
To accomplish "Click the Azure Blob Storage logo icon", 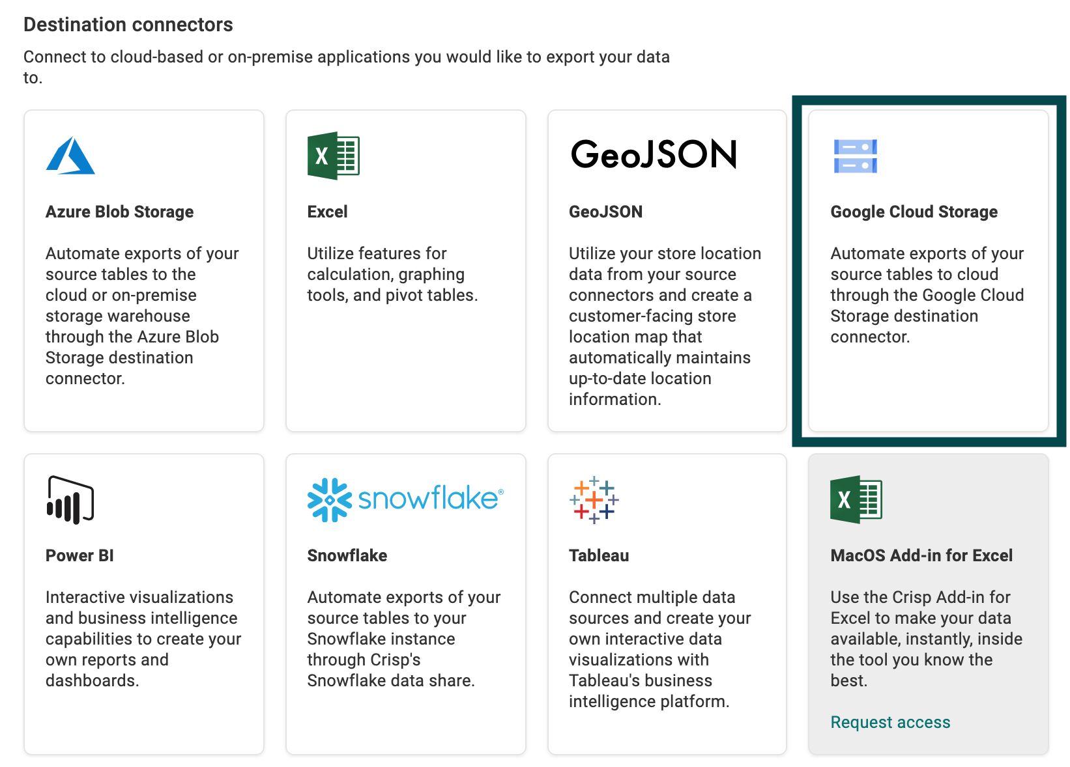I will pos(70,156).
